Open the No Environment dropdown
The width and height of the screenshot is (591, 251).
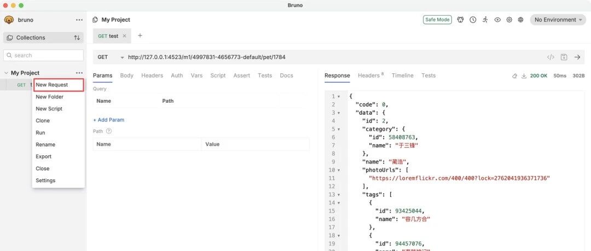pos(558,20)
